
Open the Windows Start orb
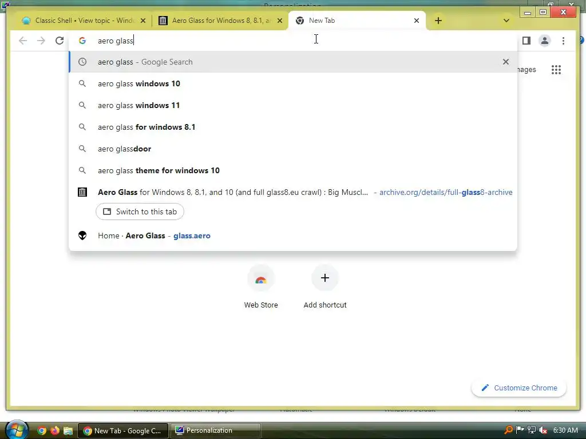[x=17, y=430]
